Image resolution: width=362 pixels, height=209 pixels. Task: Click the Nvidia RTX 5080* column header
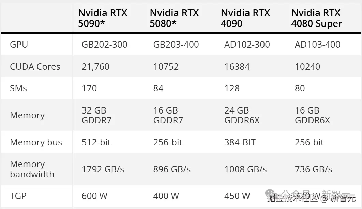point(174,18)
